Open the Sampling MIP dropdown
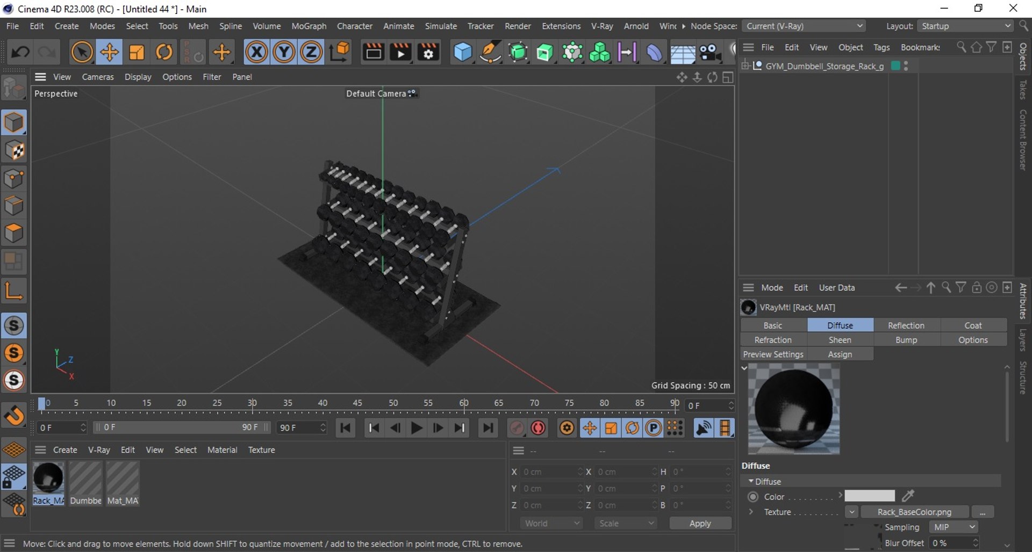 pyautogui.click(x=953, y=527)
